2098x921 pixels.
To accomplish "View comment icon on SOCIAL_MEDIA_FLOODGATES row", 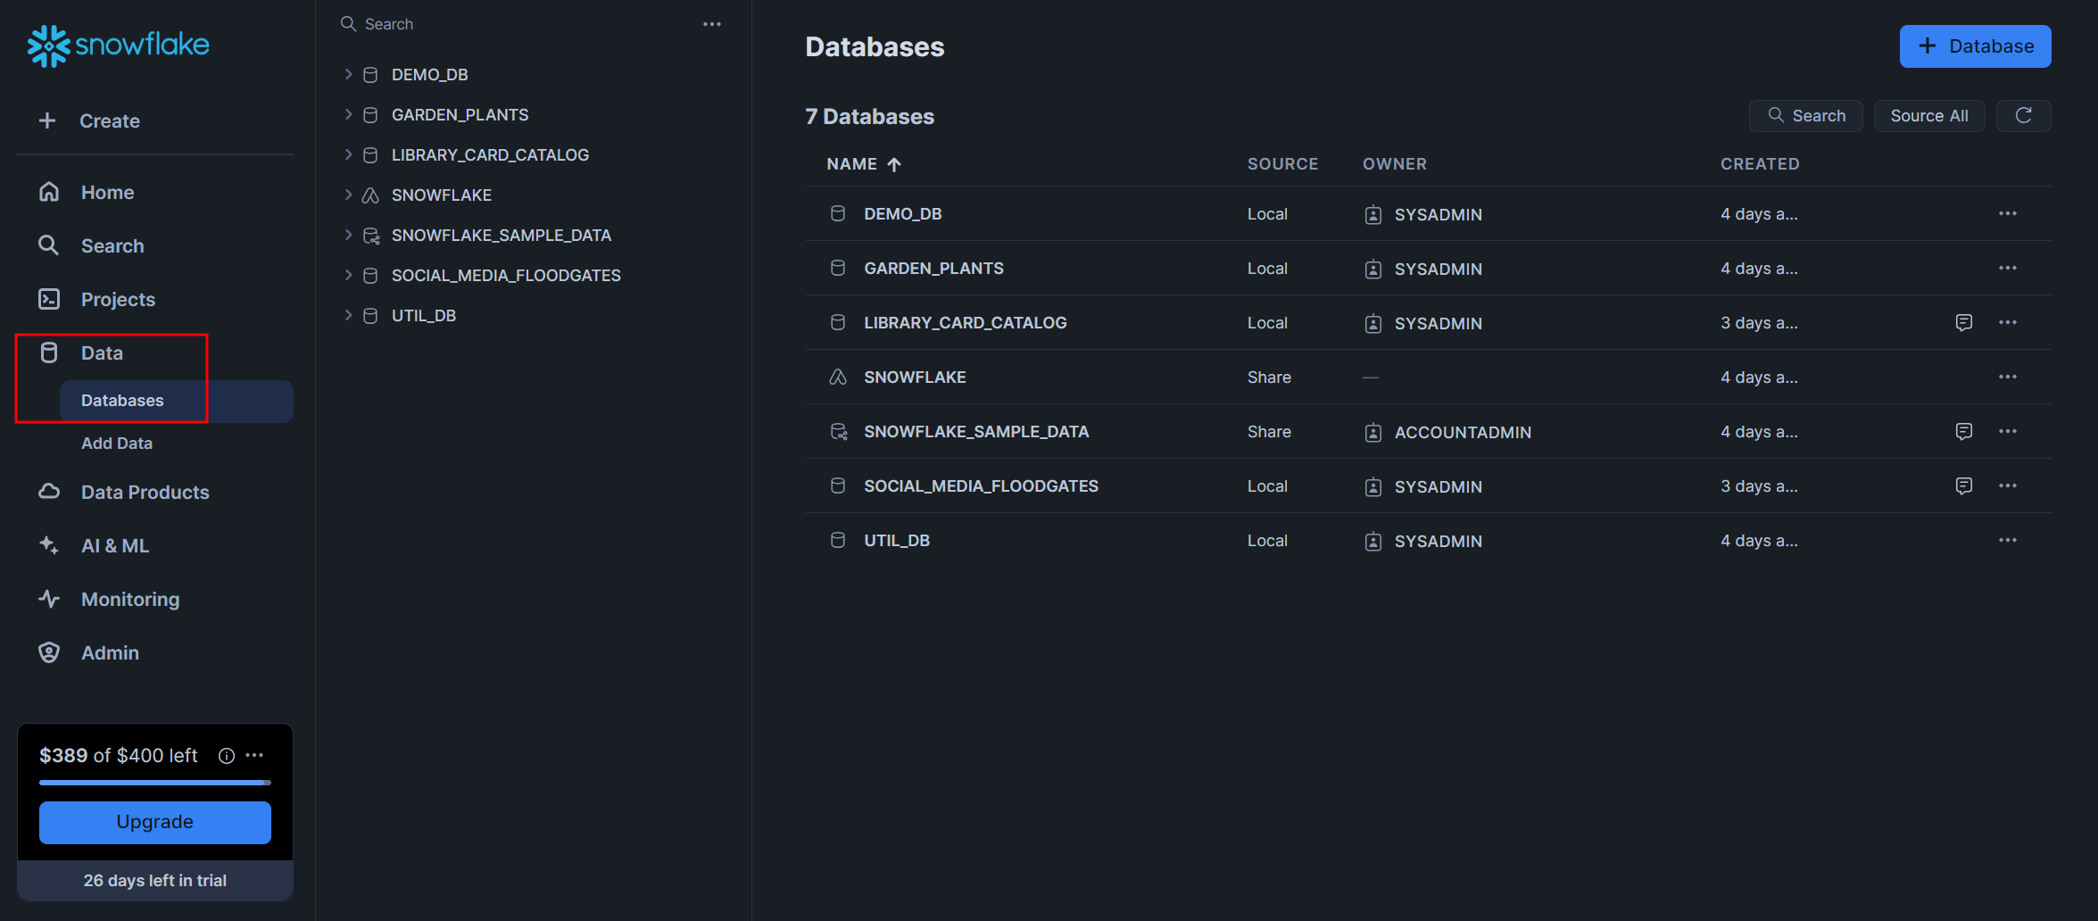I will click(1964, 486).
